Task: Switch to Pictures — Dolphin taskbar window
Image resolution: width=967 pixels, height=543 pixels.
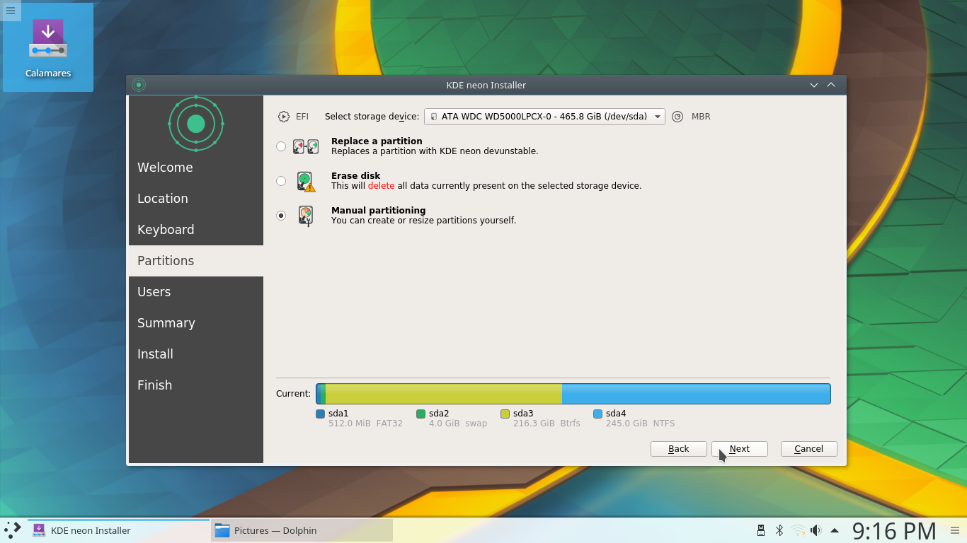Action: (302, 530)
